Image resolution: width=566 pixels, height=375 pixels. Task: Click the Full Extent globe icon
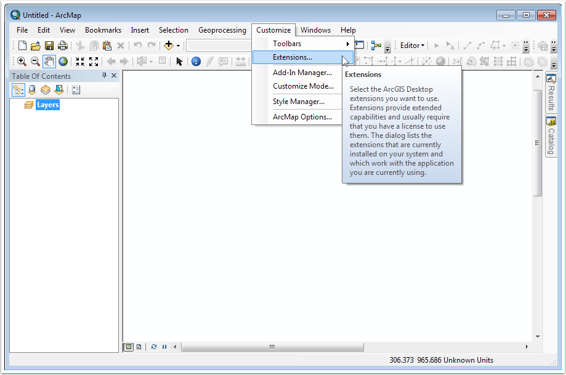(x=63, y=62)
